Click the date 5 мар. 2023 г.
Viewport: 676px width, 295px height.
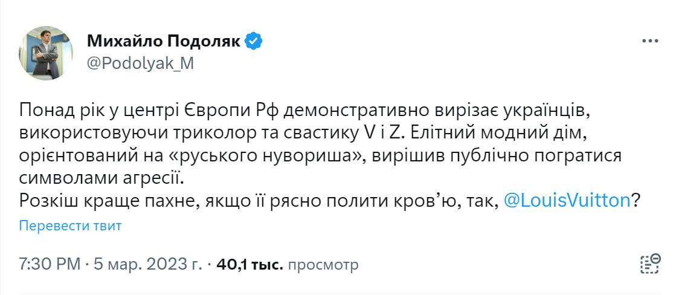148,265
